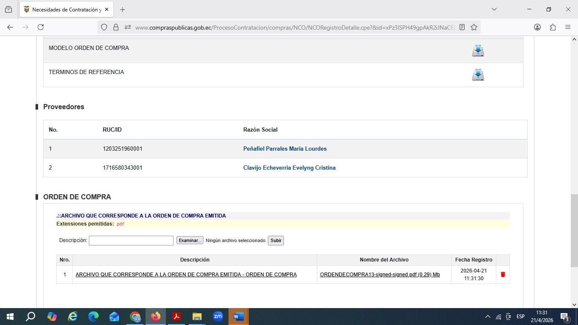This screenshot has height=325, width=578.
Task: Open Microsoft Word from the taskbar
Action: 238,317
